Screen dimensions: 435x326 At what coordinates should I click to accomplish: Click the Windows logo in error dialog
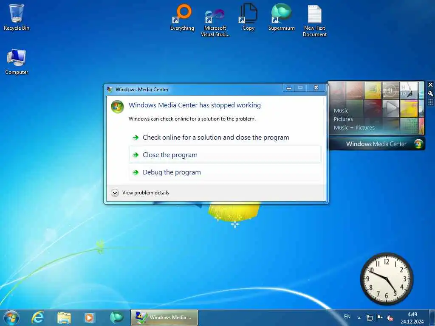tap(117, 107)
